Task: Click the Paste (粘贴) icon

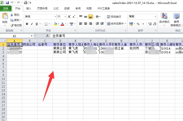Action: tap(5, 16)
